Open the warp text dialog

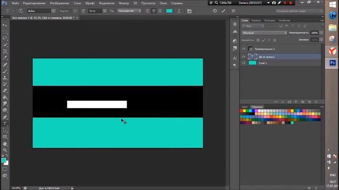click(x=179, y=11)
